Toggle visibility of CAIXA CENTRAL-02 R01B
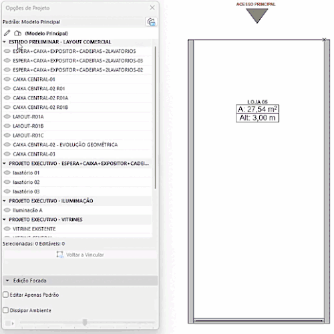 point(7,107)
